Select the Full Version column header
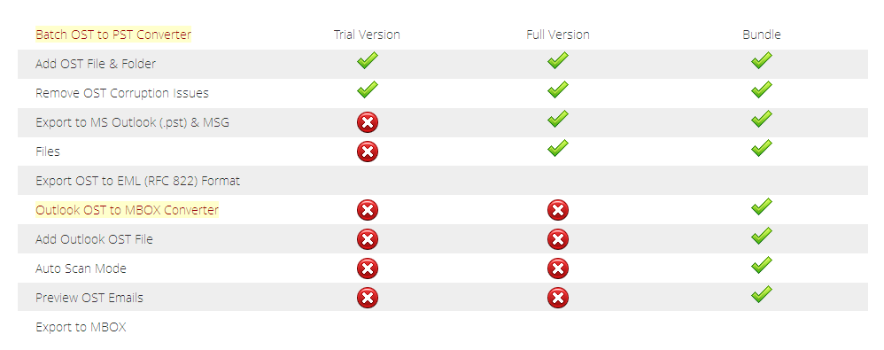884x350 pixels. pyautogui.click(x=557, y=35)
